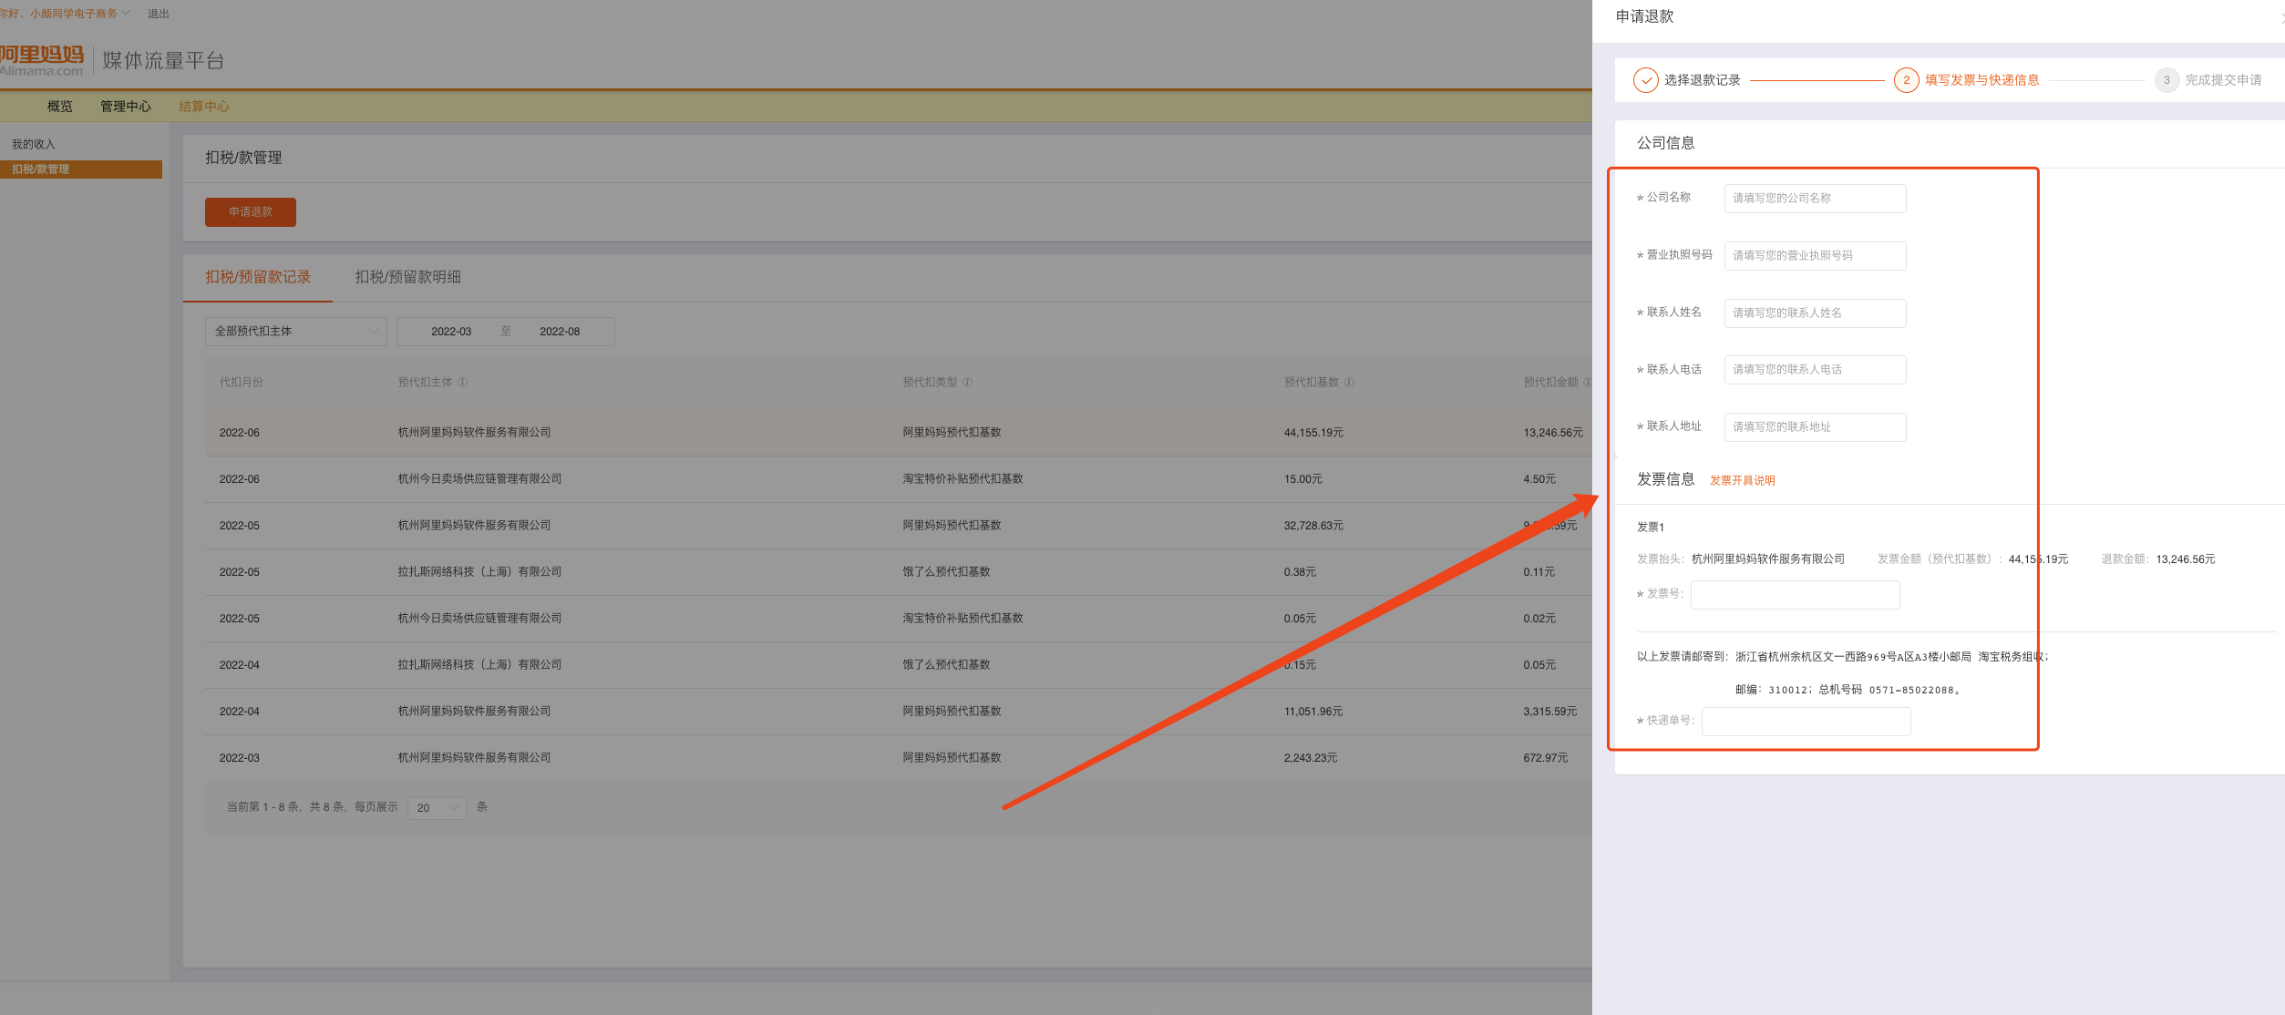The height and width of the screenshot is (1015, 2285).
Task: Click the 发票抬头 value 杭州阿里妈妈软件服务有限公司 in the panel
Action: pyautogui.click(x=1767, y=559)
